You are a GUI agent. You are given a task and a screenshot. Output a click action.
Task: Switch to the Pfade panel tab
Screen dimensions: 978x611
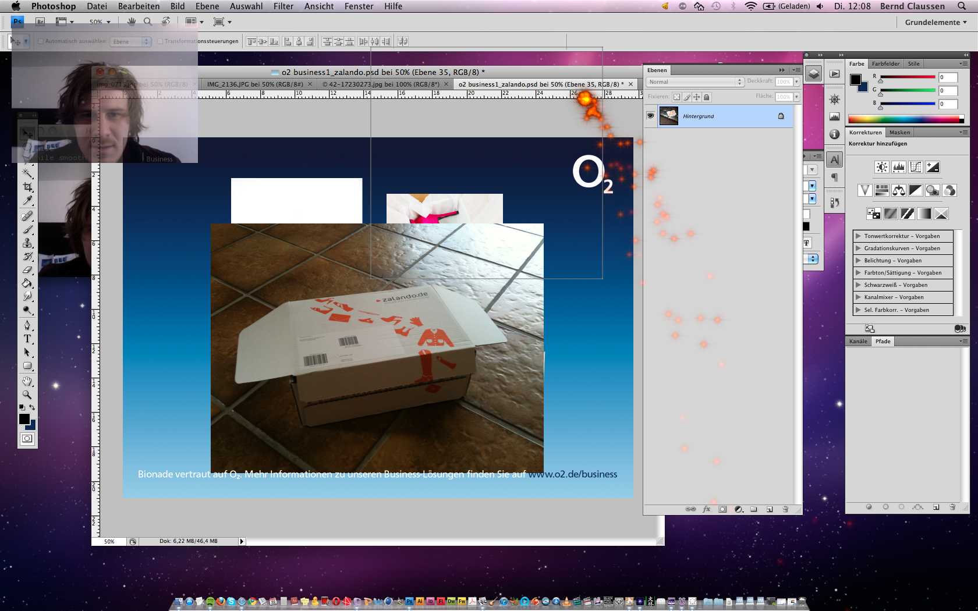[883, 342]
